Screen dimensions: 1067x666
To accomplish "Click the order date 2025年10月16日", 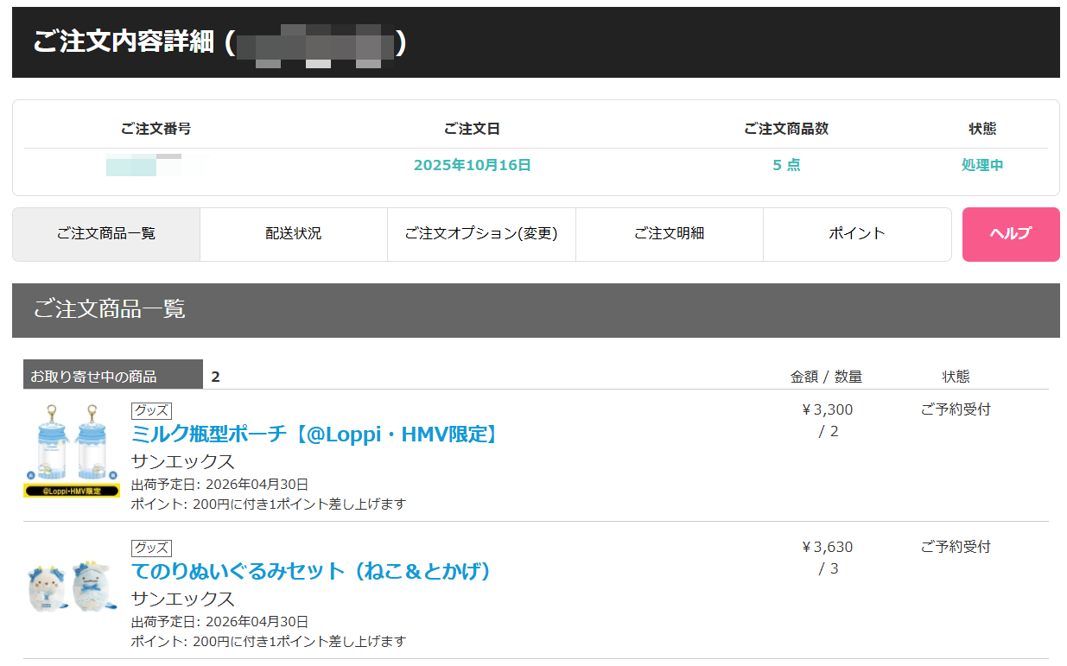I will (472, 165).
